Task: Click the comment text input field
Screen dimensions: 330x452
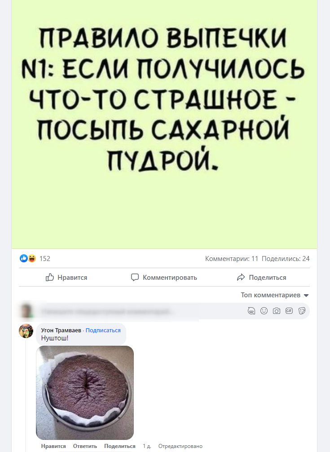Action: [x=139, y=311]
